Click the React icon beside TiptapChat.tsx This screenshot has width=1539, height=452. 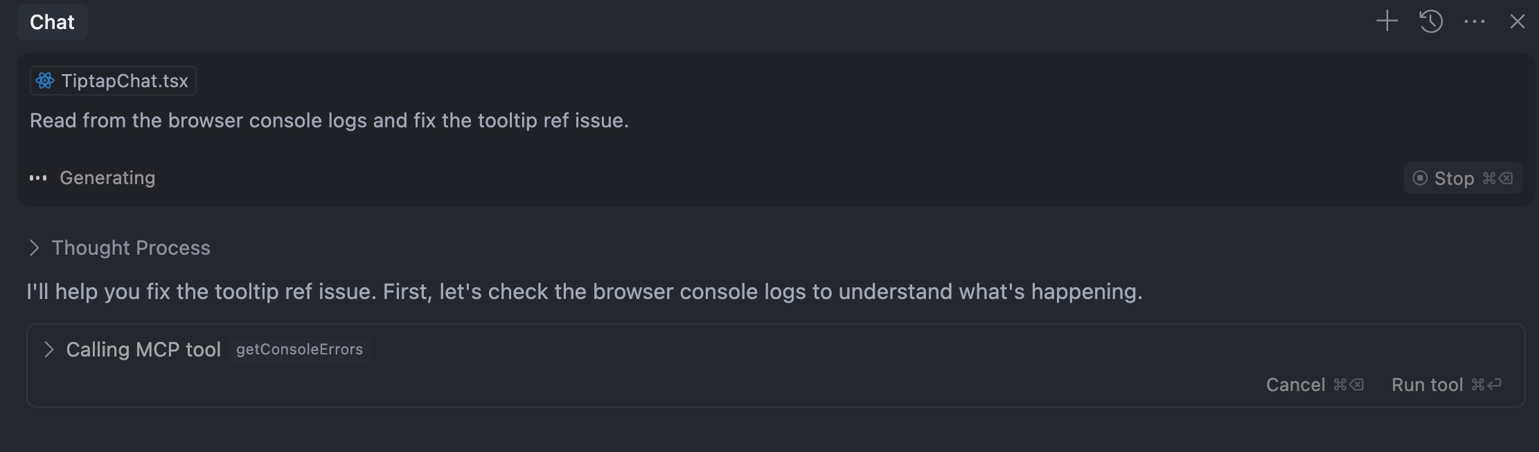click(45, 81)
